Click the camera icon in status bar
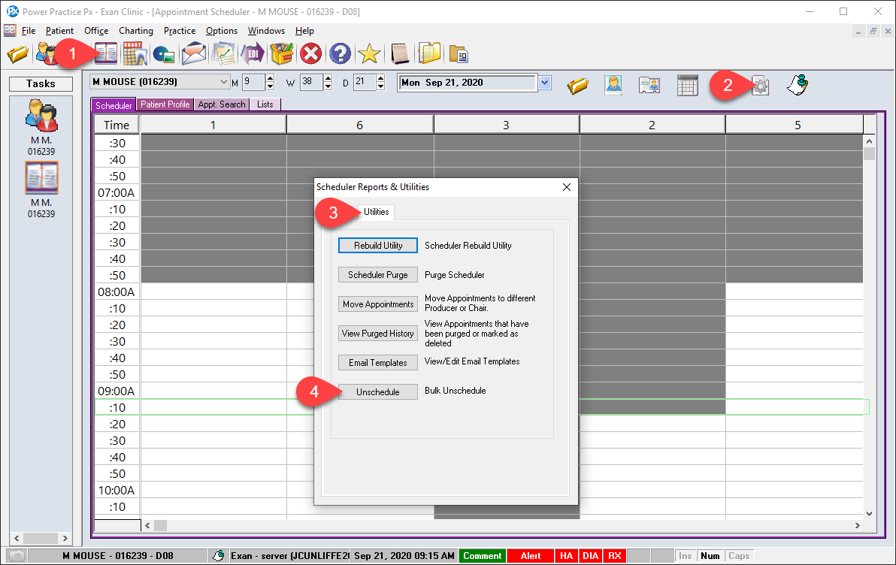896x565 pixels. pyautogui.click(x=17, y=556)
